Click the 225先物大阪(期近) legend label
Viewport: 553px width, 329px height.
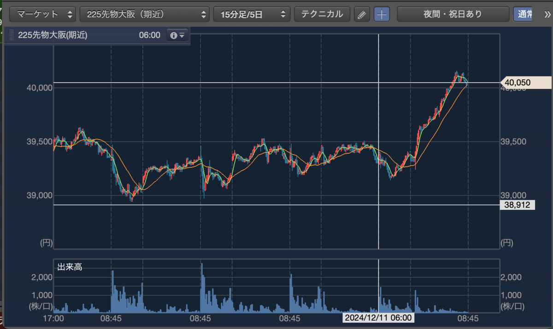click(x=53, y=35)
